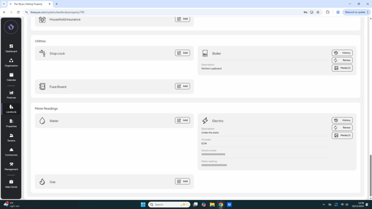Open the Management section
The width and height of the screenshot is (372, 209).
(11, 166)
